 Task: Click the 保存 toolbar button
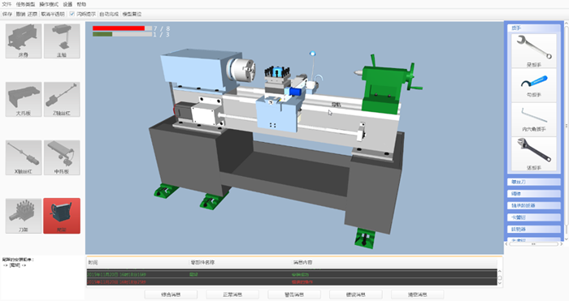click(x=7, y=14)
